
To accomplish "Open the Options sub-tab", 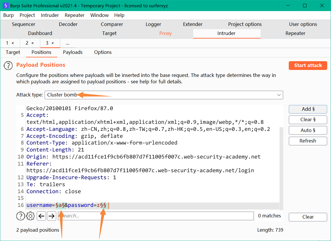I will [103, 52].
